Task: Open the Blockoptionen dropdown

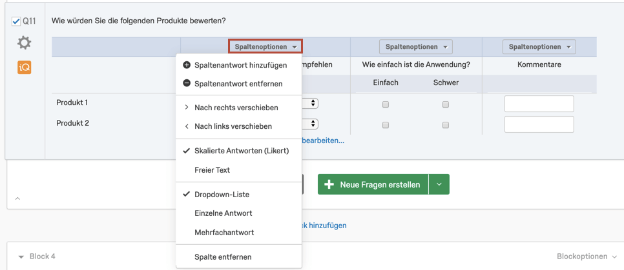Action: [x=587, y=256]
